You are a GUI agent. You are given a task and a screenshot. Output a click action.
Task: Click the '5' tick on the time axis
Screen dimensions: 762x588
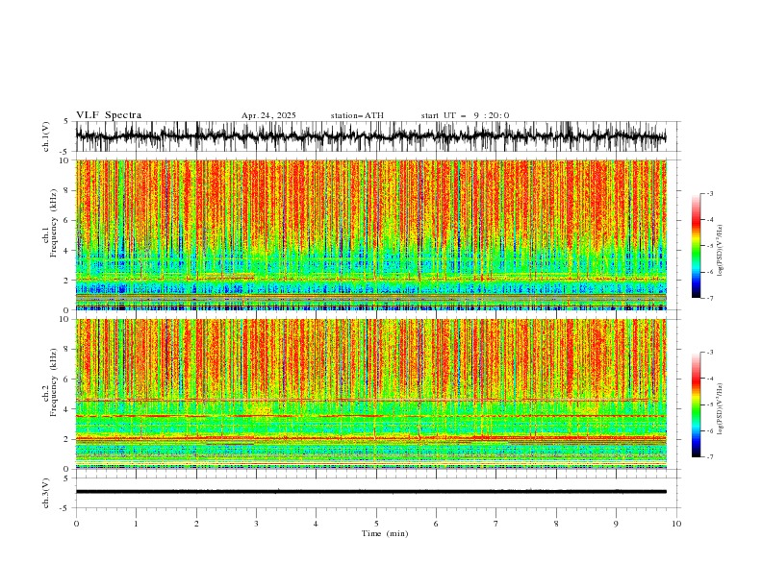(x=376, y=524)
